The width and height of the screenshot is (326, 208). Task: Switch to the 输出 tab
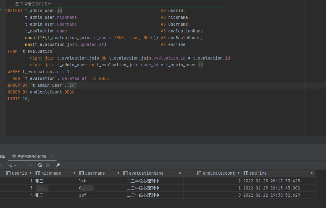(x=3, y=156)
